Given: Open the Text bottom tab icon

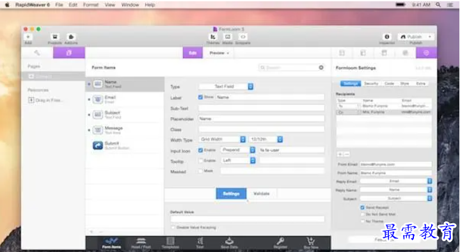Looking at the screenshot, I should point(200,243).
